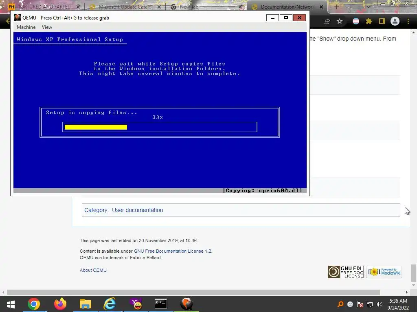Launch Chrome from the taskbar
The width and height of the screenshot is (417, 312).
click(x=34, y=304)
